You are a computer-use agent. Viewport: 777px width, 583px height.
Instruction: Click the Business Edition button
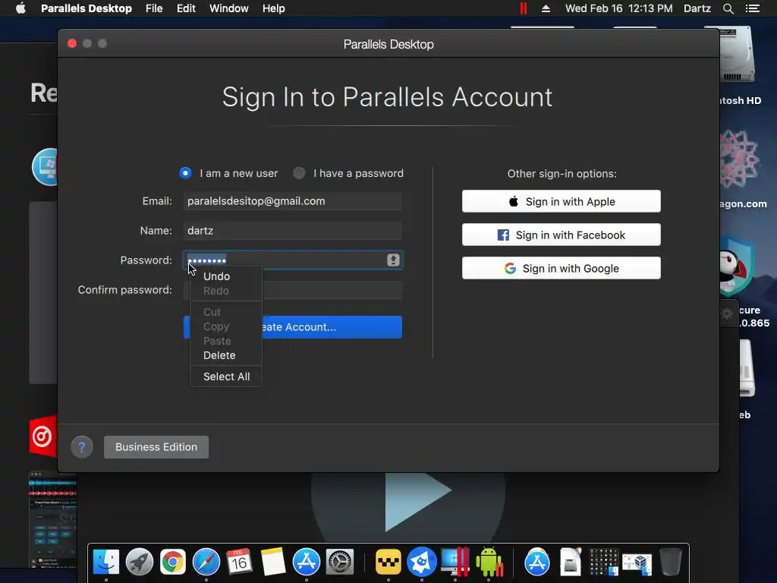tap(156, 447)
